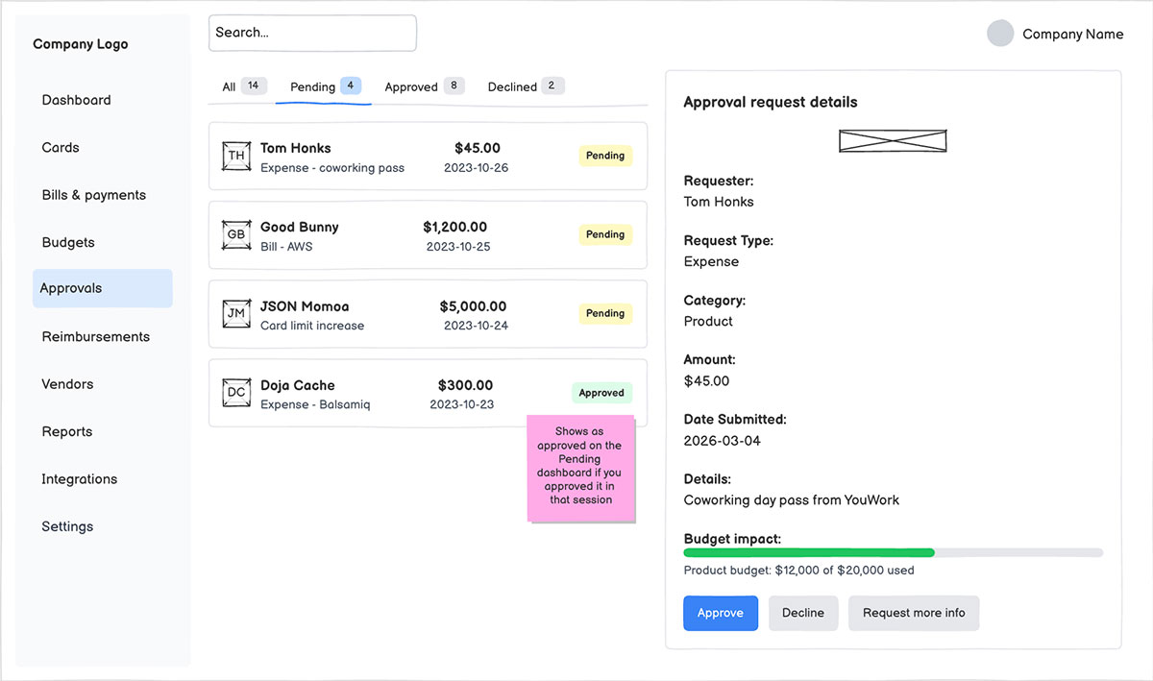
Task: Decline the current request
Action: click(x=803, y=613)
